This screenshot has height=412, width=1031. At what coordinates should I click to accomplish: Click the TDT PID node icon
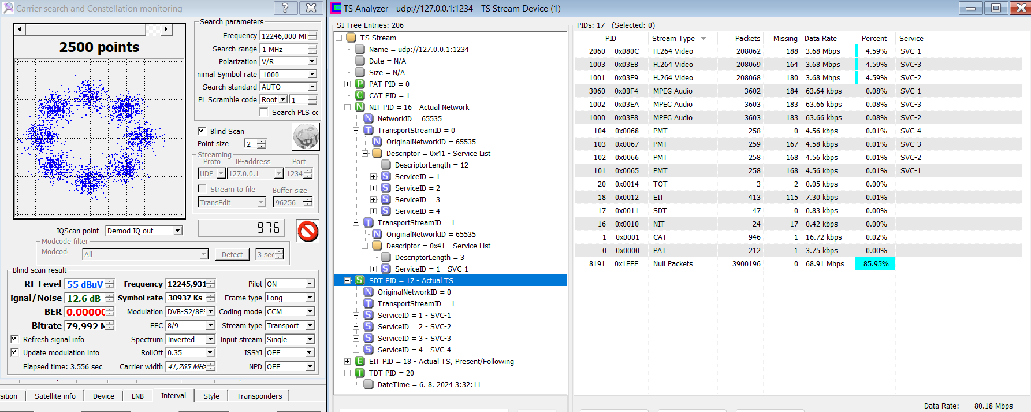click(359, 373)
